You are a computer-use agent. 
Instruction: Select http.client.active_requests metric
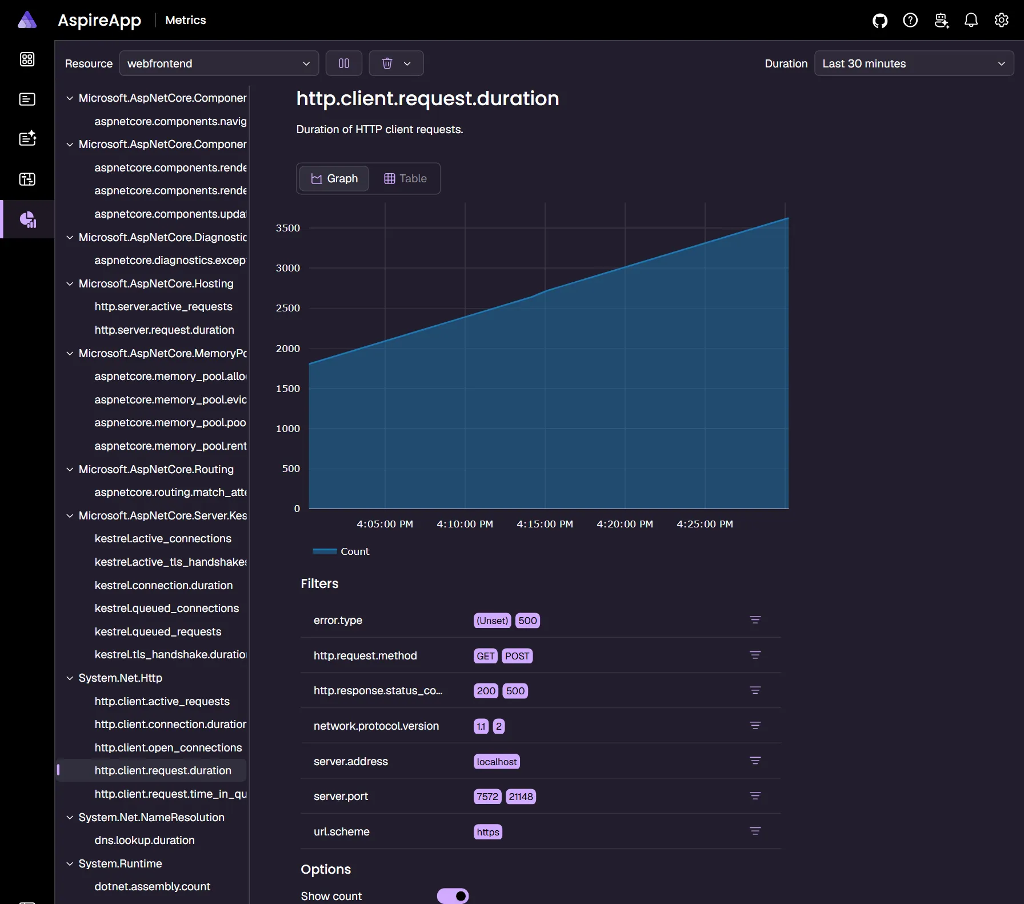[162, 702]
